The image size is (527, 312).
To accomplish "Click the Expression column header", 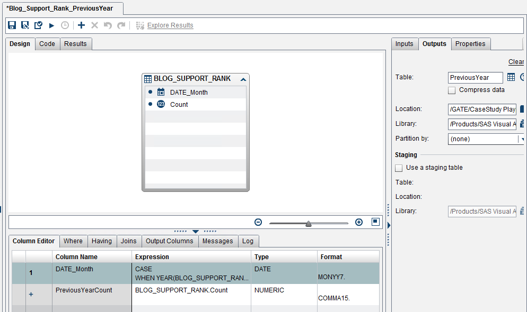I will (x=191, y=256).
